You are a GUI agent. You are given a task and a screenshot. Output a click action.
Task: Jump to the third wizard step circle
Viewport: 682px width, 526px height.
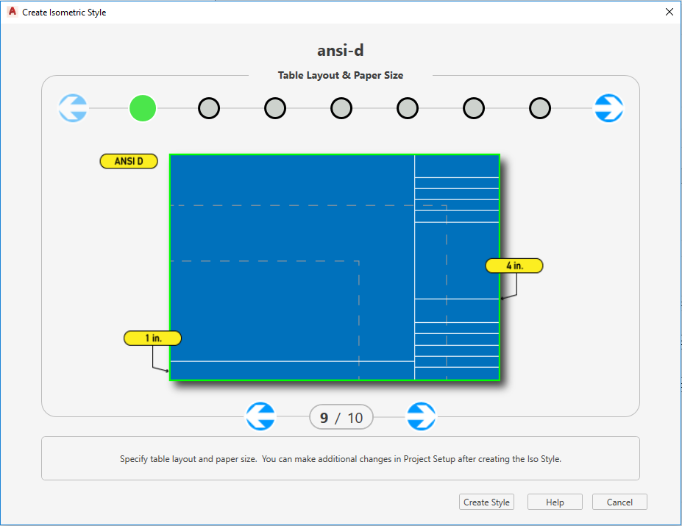tap(275, 108)
